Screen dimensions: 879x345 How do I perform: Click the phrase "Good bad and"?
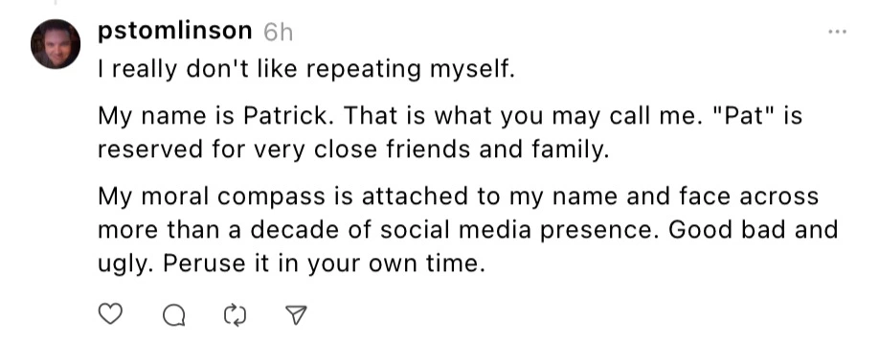(x=753, y=230)
